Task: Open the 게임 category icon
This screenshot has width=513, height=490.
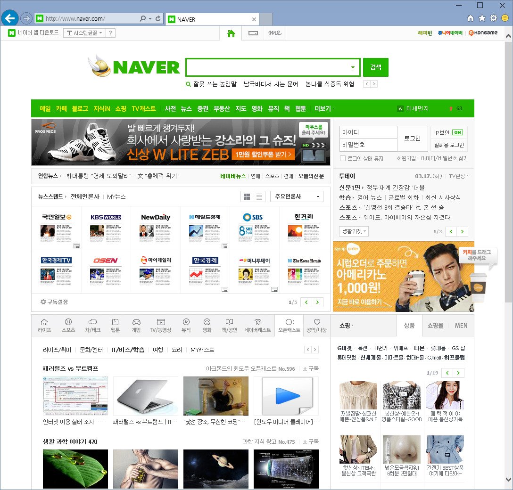Action: (136, 326)
